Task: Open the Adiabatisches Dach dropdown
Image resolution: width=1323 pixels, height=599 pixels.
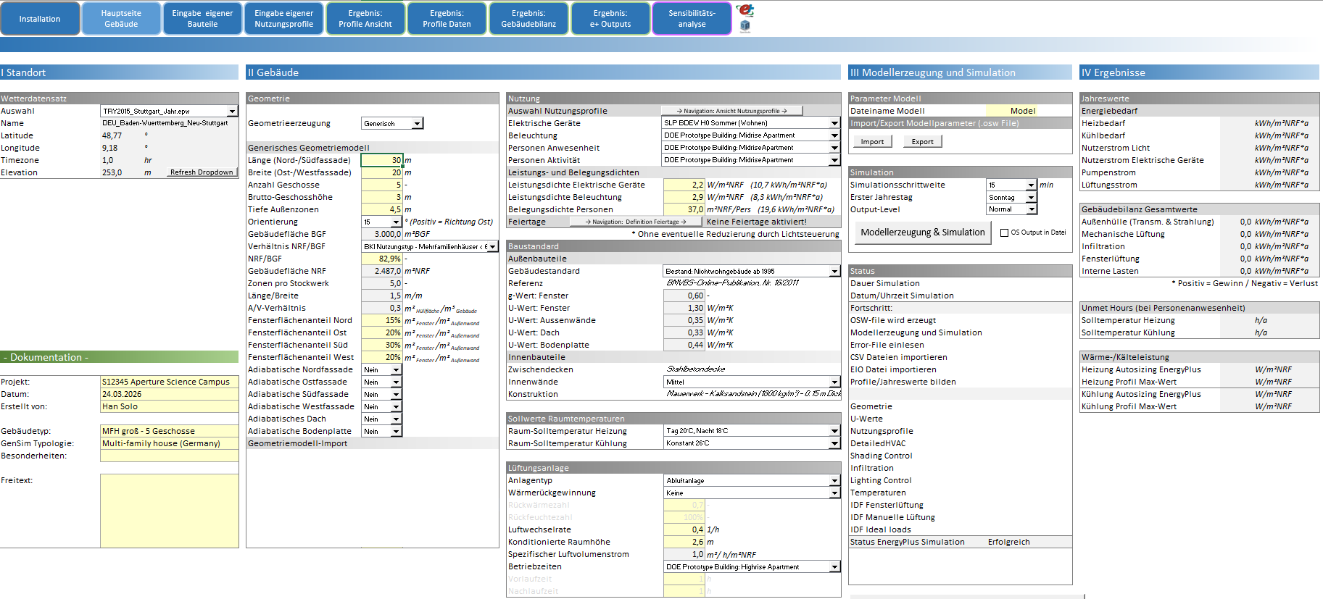Action: (396, 419)
